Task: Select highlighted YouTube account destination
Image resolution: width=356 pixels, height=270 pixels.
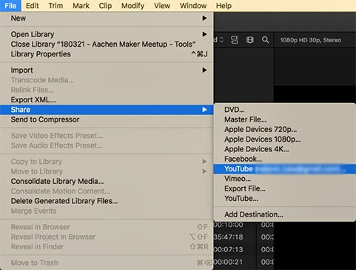Action: 285,169
